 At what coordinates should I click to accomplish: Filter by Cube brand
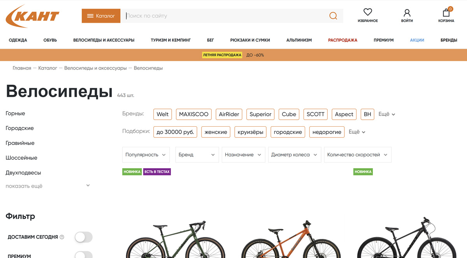[289, 114]
